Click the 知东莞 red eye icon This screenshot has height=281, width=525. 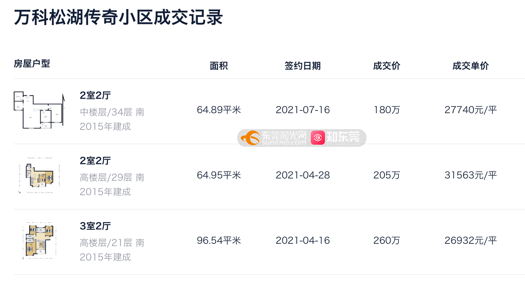click(318, 138)
